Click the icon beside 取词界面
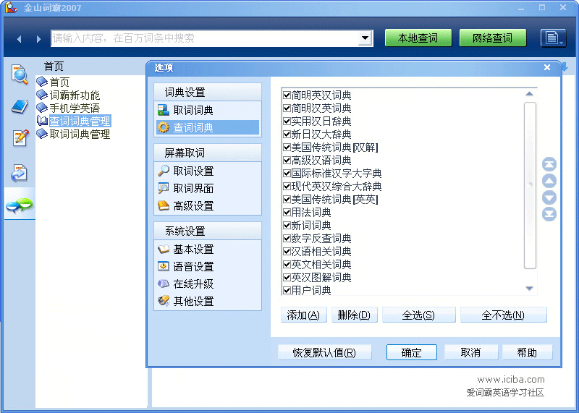This screenshot has width=579, height=413. (x=164, y=188)
